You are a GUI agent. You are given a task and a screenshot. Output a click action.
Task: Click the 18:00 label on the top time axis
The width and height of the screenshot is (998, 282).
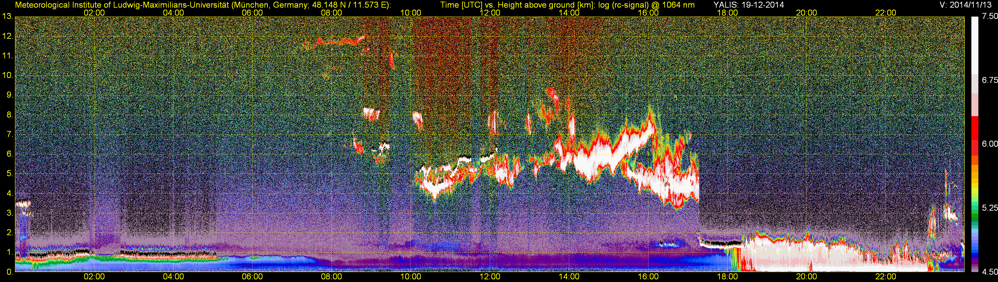(x=727, y=13)
